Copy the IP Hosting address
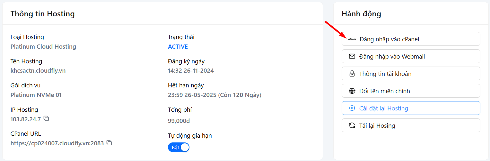The height and width of the screenshot is (161, 490). click(x=46, y=119)
